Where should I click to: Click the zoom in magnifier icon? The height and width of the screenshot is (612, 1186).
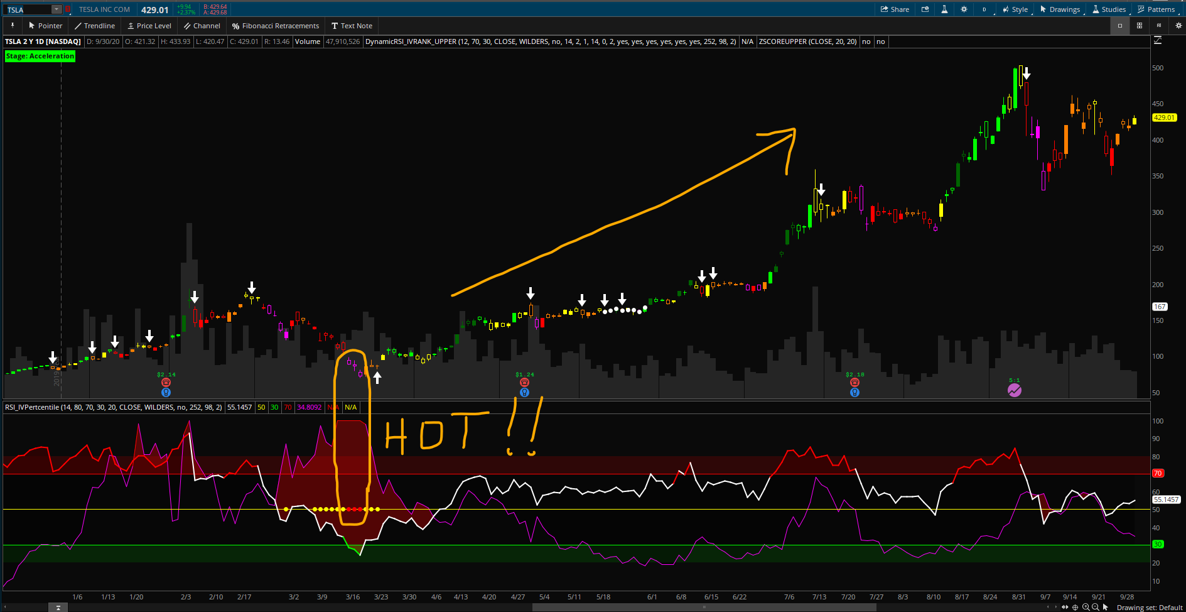coord(1086,607)
